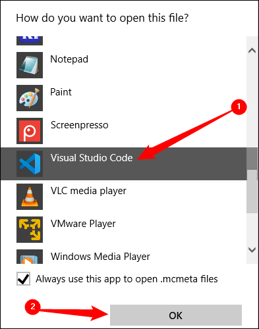Click the Notepad app icon
259x329 pixels.
pos(30,65)
